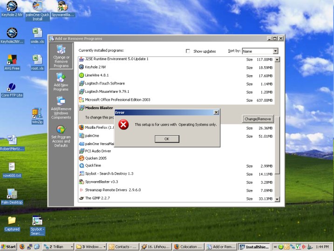
Task: Click Microsoft Office Professional Edition 2003 icon
Action: pyautogui.click(x=82, y=99)
